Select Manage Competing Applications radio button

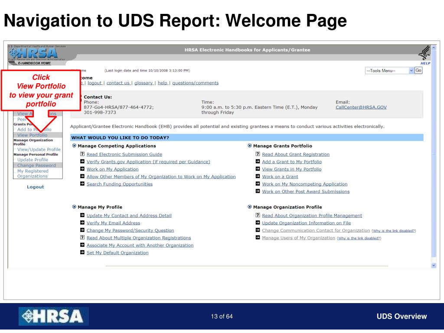point(74,146)
